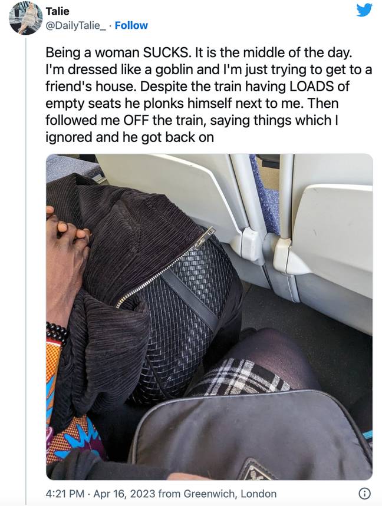Open the 4:21 PM timestamp link
Viewport: 382px width, 506px height.
[65, 494]
